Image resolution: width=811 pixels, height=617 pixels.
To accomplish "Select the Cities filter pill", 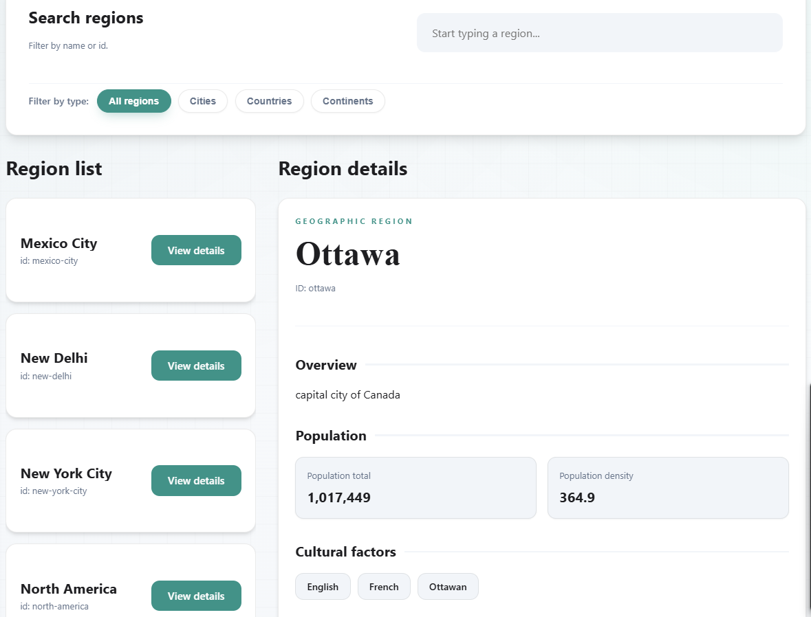I will pyautogui.click(x=202, y=101).
